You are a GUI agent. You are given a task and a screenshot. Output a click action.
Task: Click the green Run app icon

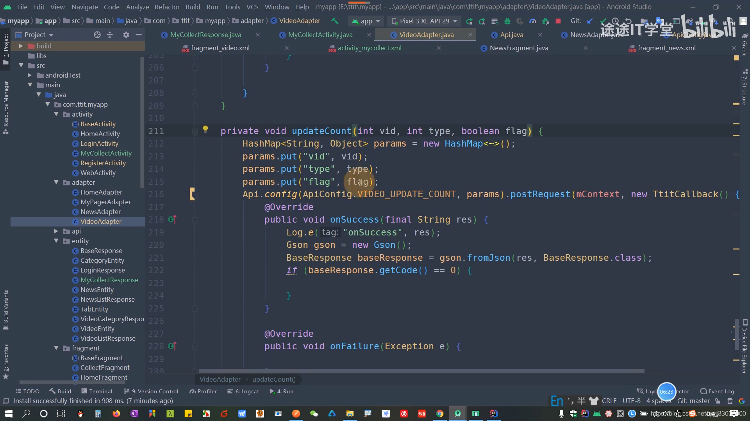tap(469, 21)
